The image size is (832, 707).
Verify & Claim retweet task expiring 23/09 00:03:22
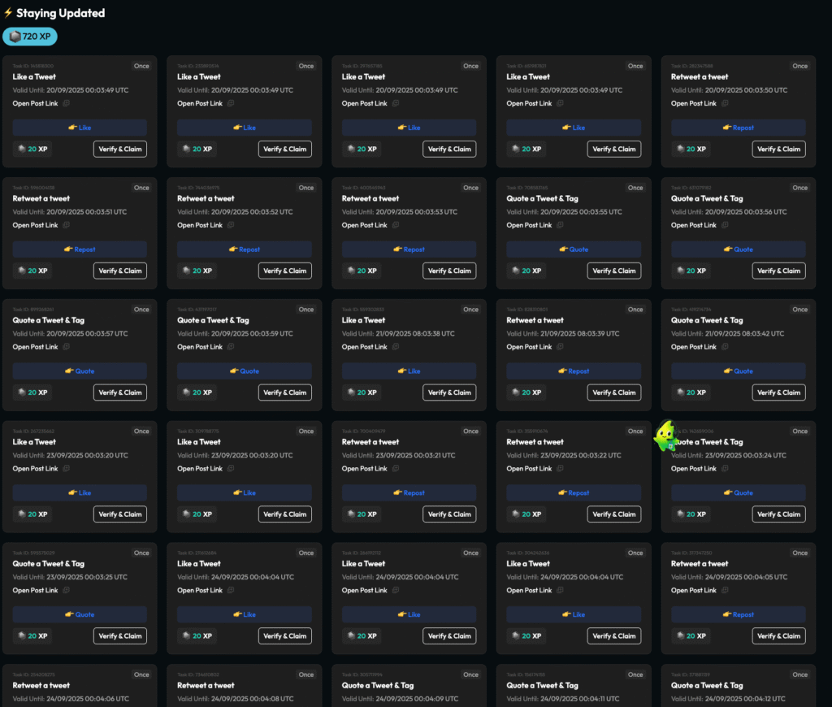[613, 514]
